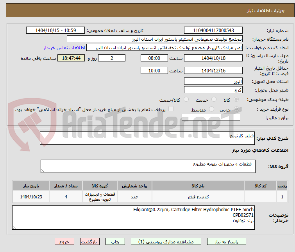This screenshot has width=295, height=252.
Task: Open مشاهده مدارک پیوستی (1) attachments
Action: [166, 242]
